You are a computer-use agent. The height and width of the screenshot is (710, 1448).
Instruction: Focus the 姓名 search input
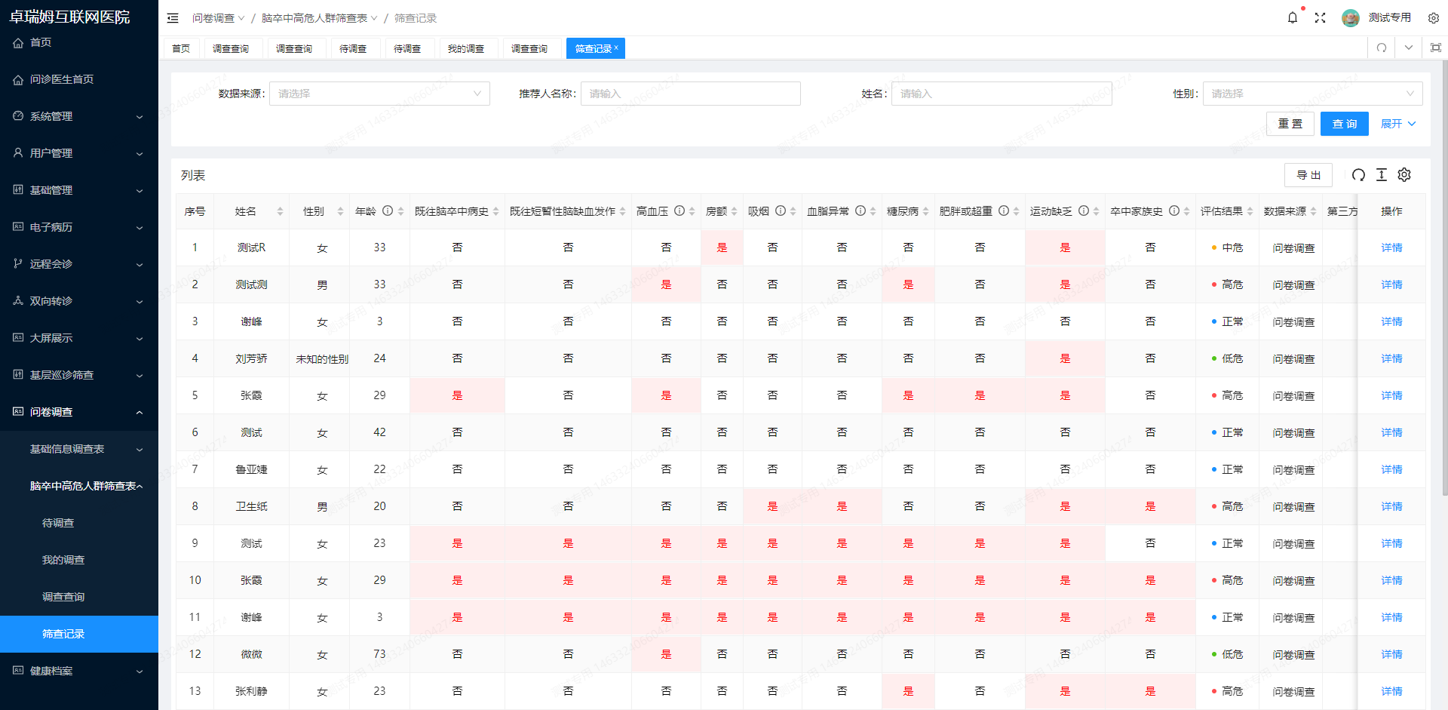[x=1002, y=94]
